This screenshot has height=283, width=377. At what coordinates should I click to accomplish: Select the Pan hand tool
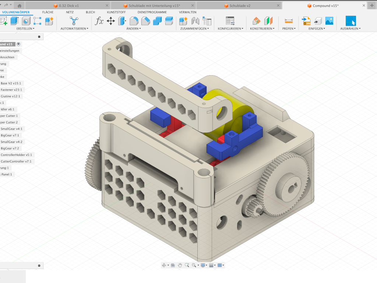[x=180, y=265]
